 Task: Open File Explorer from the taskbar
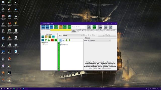click(x=8, y=89)
